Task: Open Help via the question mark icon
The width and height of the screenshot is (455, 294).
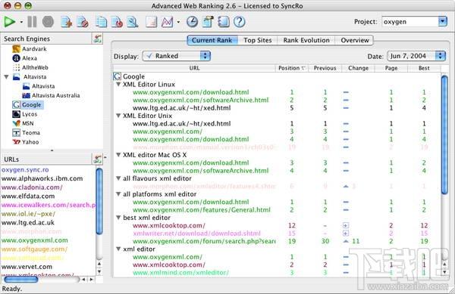Action: [240, 22]
